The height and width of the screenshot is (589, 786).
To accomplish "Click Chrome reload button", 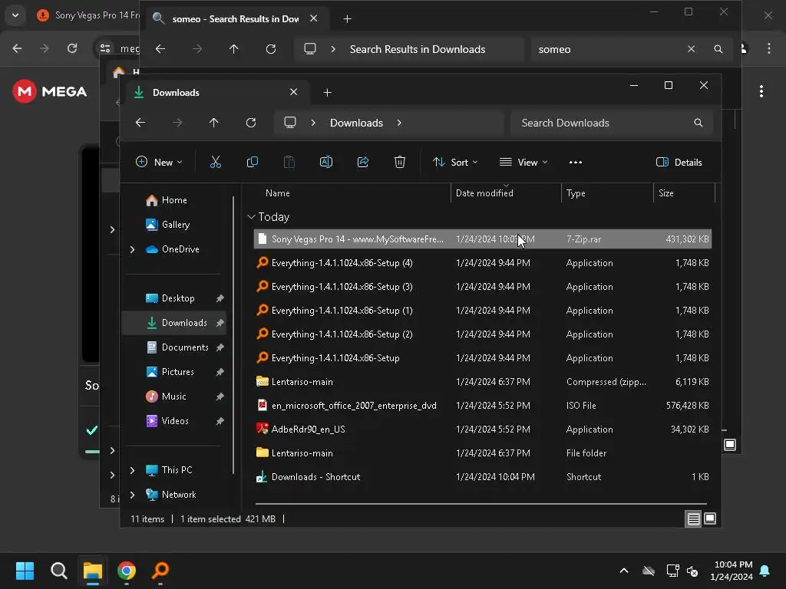I will coord(72,48).
